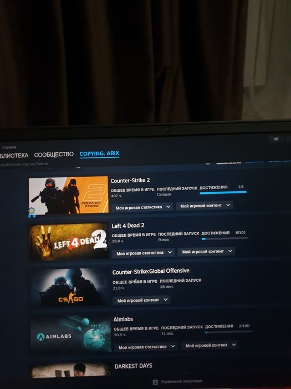Image resolution: width=291 pixels, height=389 pixels.
Task: Open the CS:GO game thumbnail
Action: (70, 287)
